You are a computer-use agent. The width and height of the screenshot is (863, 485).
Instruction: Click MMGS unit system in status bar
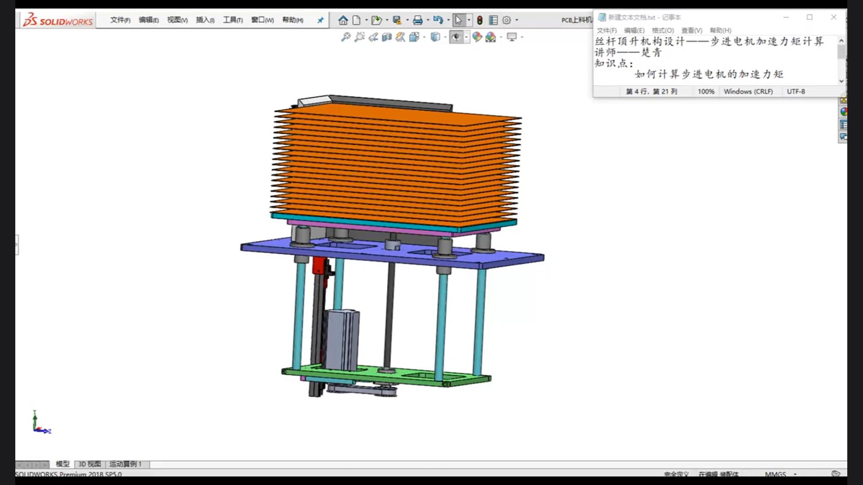pos(775,474)
